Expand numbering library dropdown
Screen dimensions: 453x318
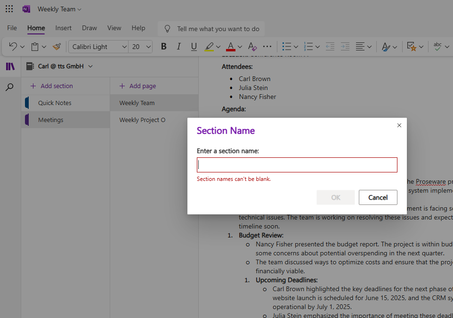pyautogui.click(x=317, y=47)
